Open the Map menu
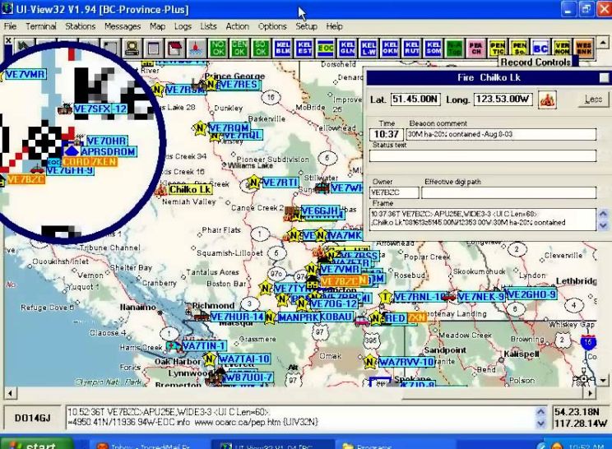612x449 pixels. pos(158,26)
